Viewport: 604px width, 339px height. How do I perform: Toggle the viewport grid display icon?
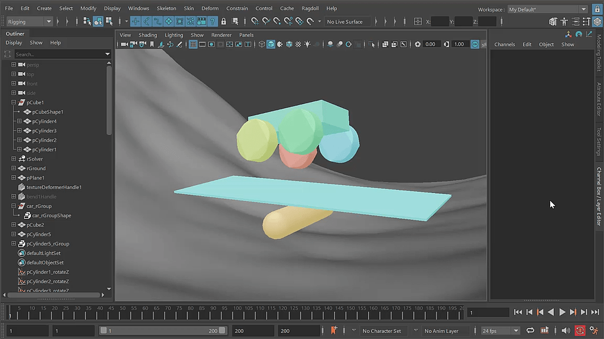point(193,44)
